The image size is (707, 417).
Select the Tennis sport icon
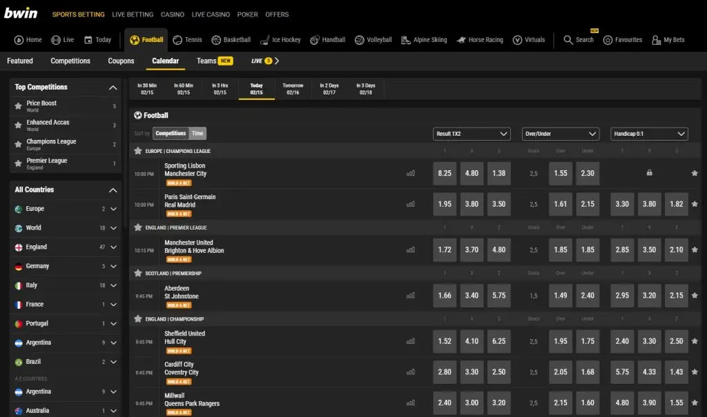point(177,40)
